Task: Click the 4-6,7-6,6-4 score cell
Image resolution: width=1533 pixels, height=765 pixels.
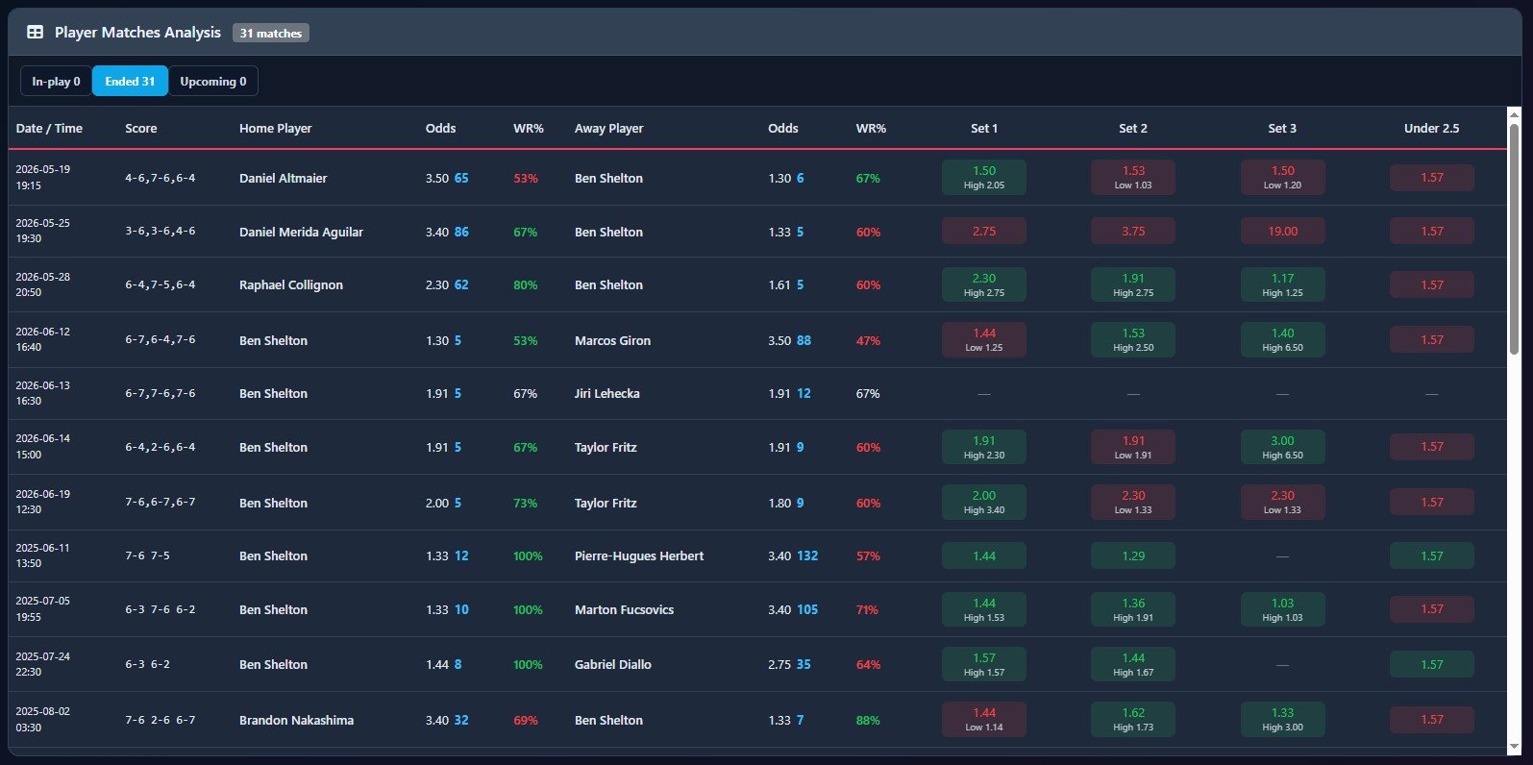Action: pos(161,179)
